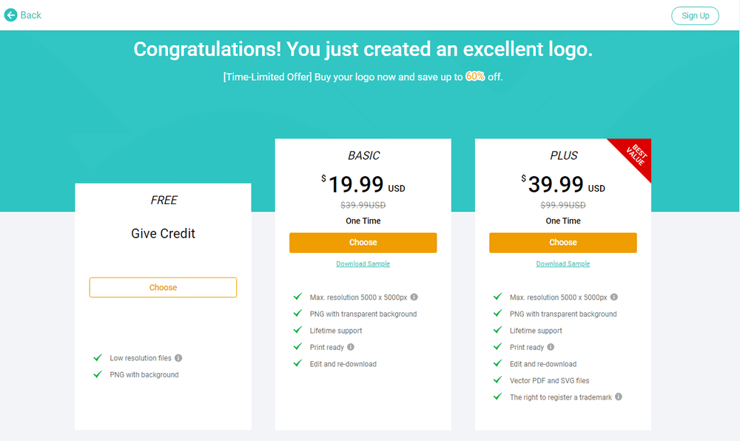Click the back arrow circle icon
This screenshot has width=740, height=441.
click(11, 15)
